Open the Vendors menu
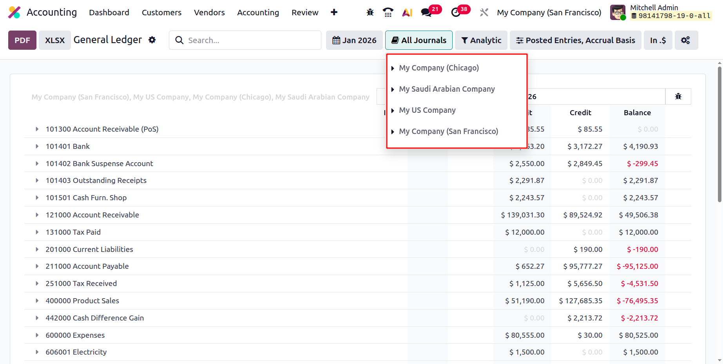 point(209,13)
